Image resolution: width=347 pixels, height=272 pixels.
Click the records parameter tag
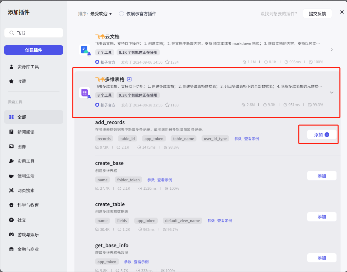pos(104,139)
